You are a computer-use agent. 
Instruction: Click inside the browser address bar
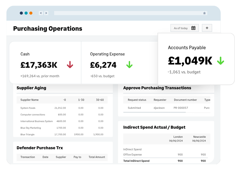point(129,13)
